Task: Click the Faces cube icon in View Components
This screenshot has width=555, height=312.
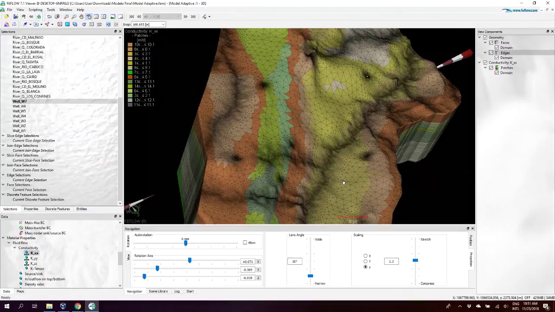Action: click(496, 42)
